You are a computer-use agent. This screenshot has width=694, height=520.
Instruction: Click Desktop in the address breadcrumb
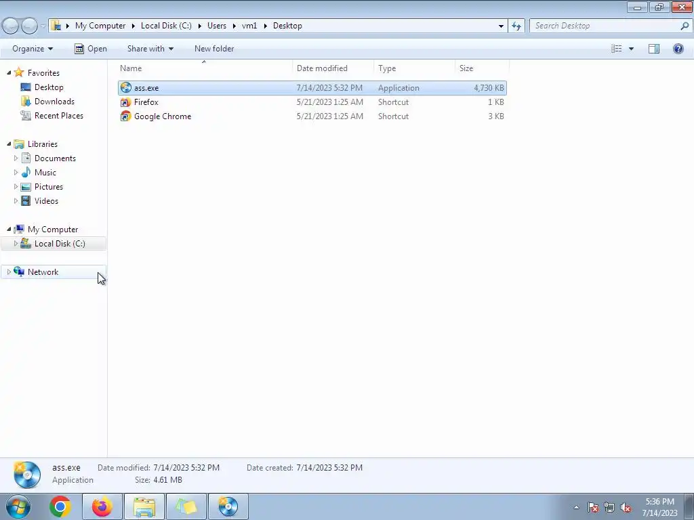pyautogui.click(x=287, y=26)
